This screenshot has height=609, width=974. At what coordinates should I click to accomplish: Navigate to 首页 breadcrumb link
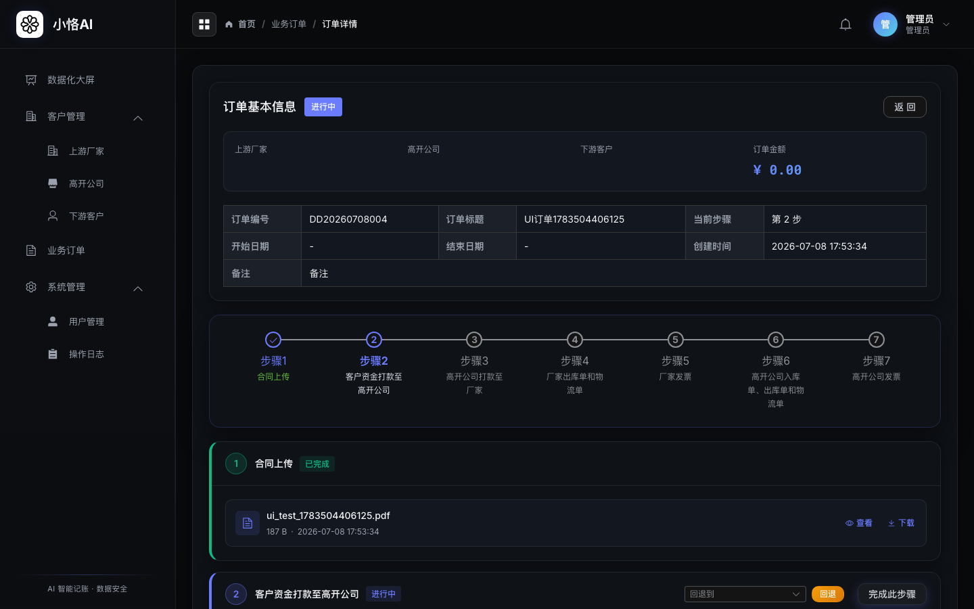point(247,24)
